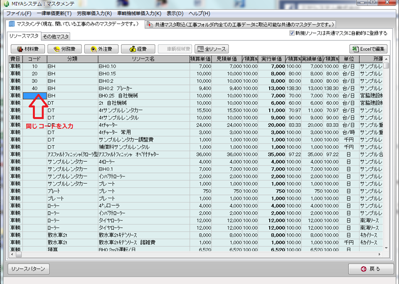Open the 一律単価更新(T) menu
The image size is (399, 284).
click(x=54, y=13)
